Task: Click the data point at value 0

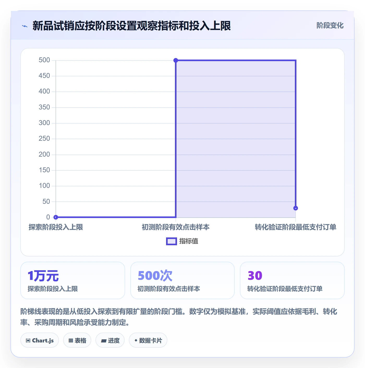Action: 56,217
